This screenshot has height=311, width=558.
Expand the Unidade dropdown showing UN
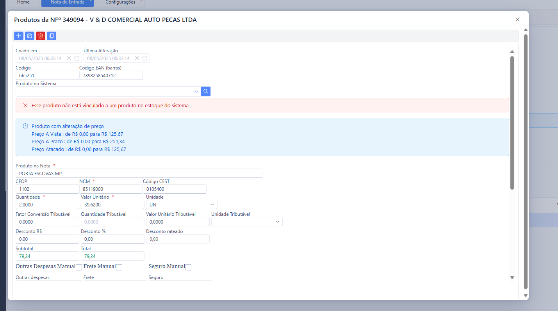tap(181, 204)
